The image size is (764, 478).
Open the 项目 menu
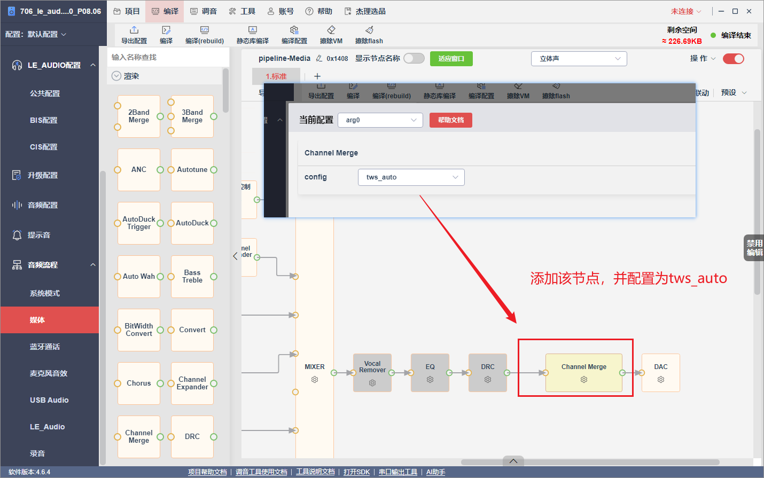coord(127,11)
